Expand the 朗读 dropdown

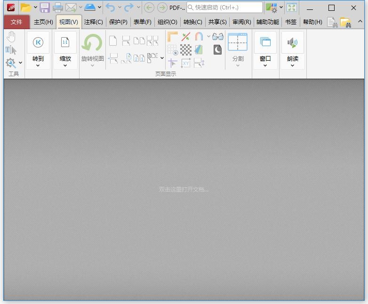pyautogui.click(x=292, y=66)
